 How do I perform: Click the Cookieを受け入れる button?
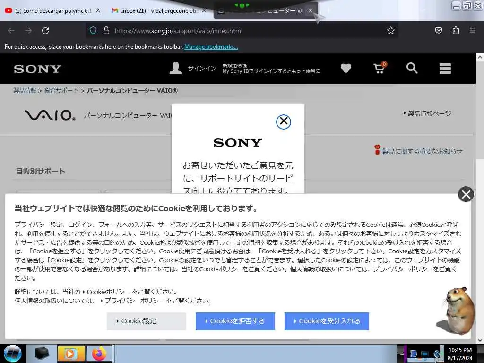point(327,321)
